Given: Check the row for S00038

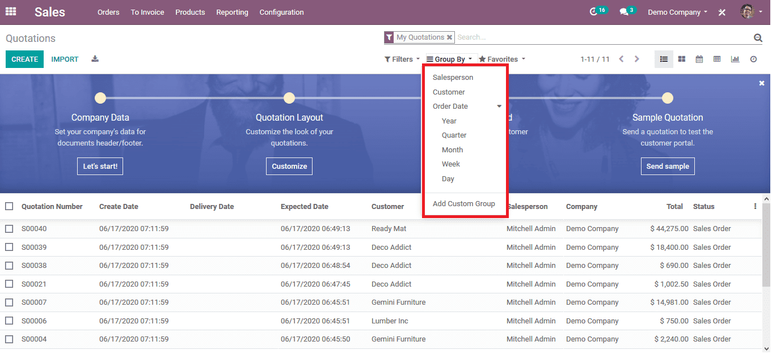Looking at the screenshot, I should point(9,265).
